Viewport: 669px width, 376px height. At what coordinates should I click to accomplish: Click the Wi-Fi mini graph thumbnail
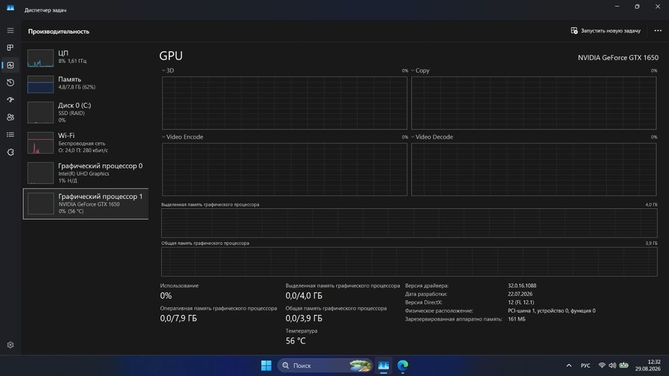41,143
